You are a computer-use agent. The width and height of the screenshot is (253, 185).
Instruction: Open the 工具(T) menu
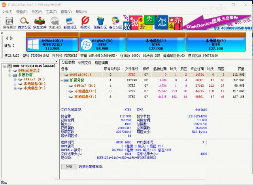click(x=51, y=12)
